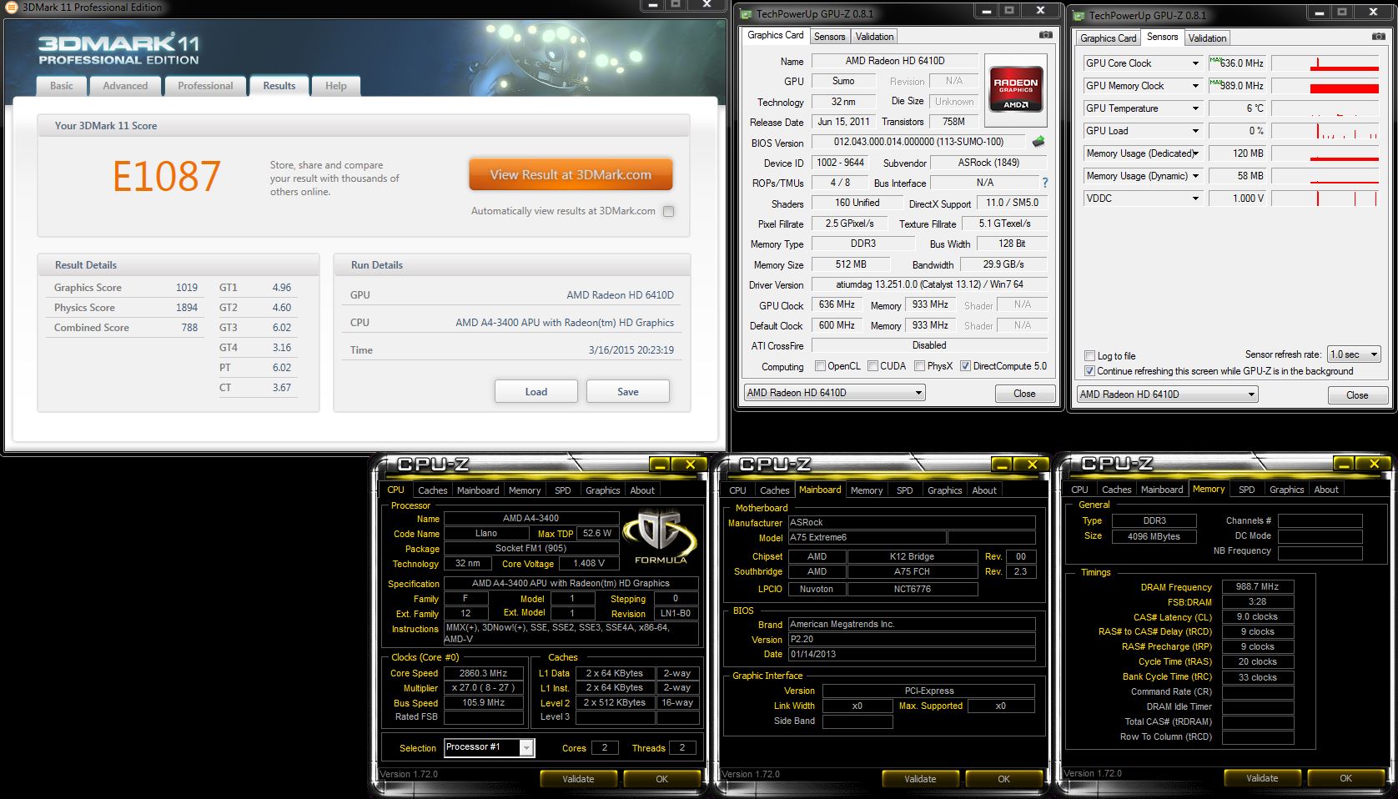Enable the OpenCL checkbox in GPU-Z

click(820, 366)
